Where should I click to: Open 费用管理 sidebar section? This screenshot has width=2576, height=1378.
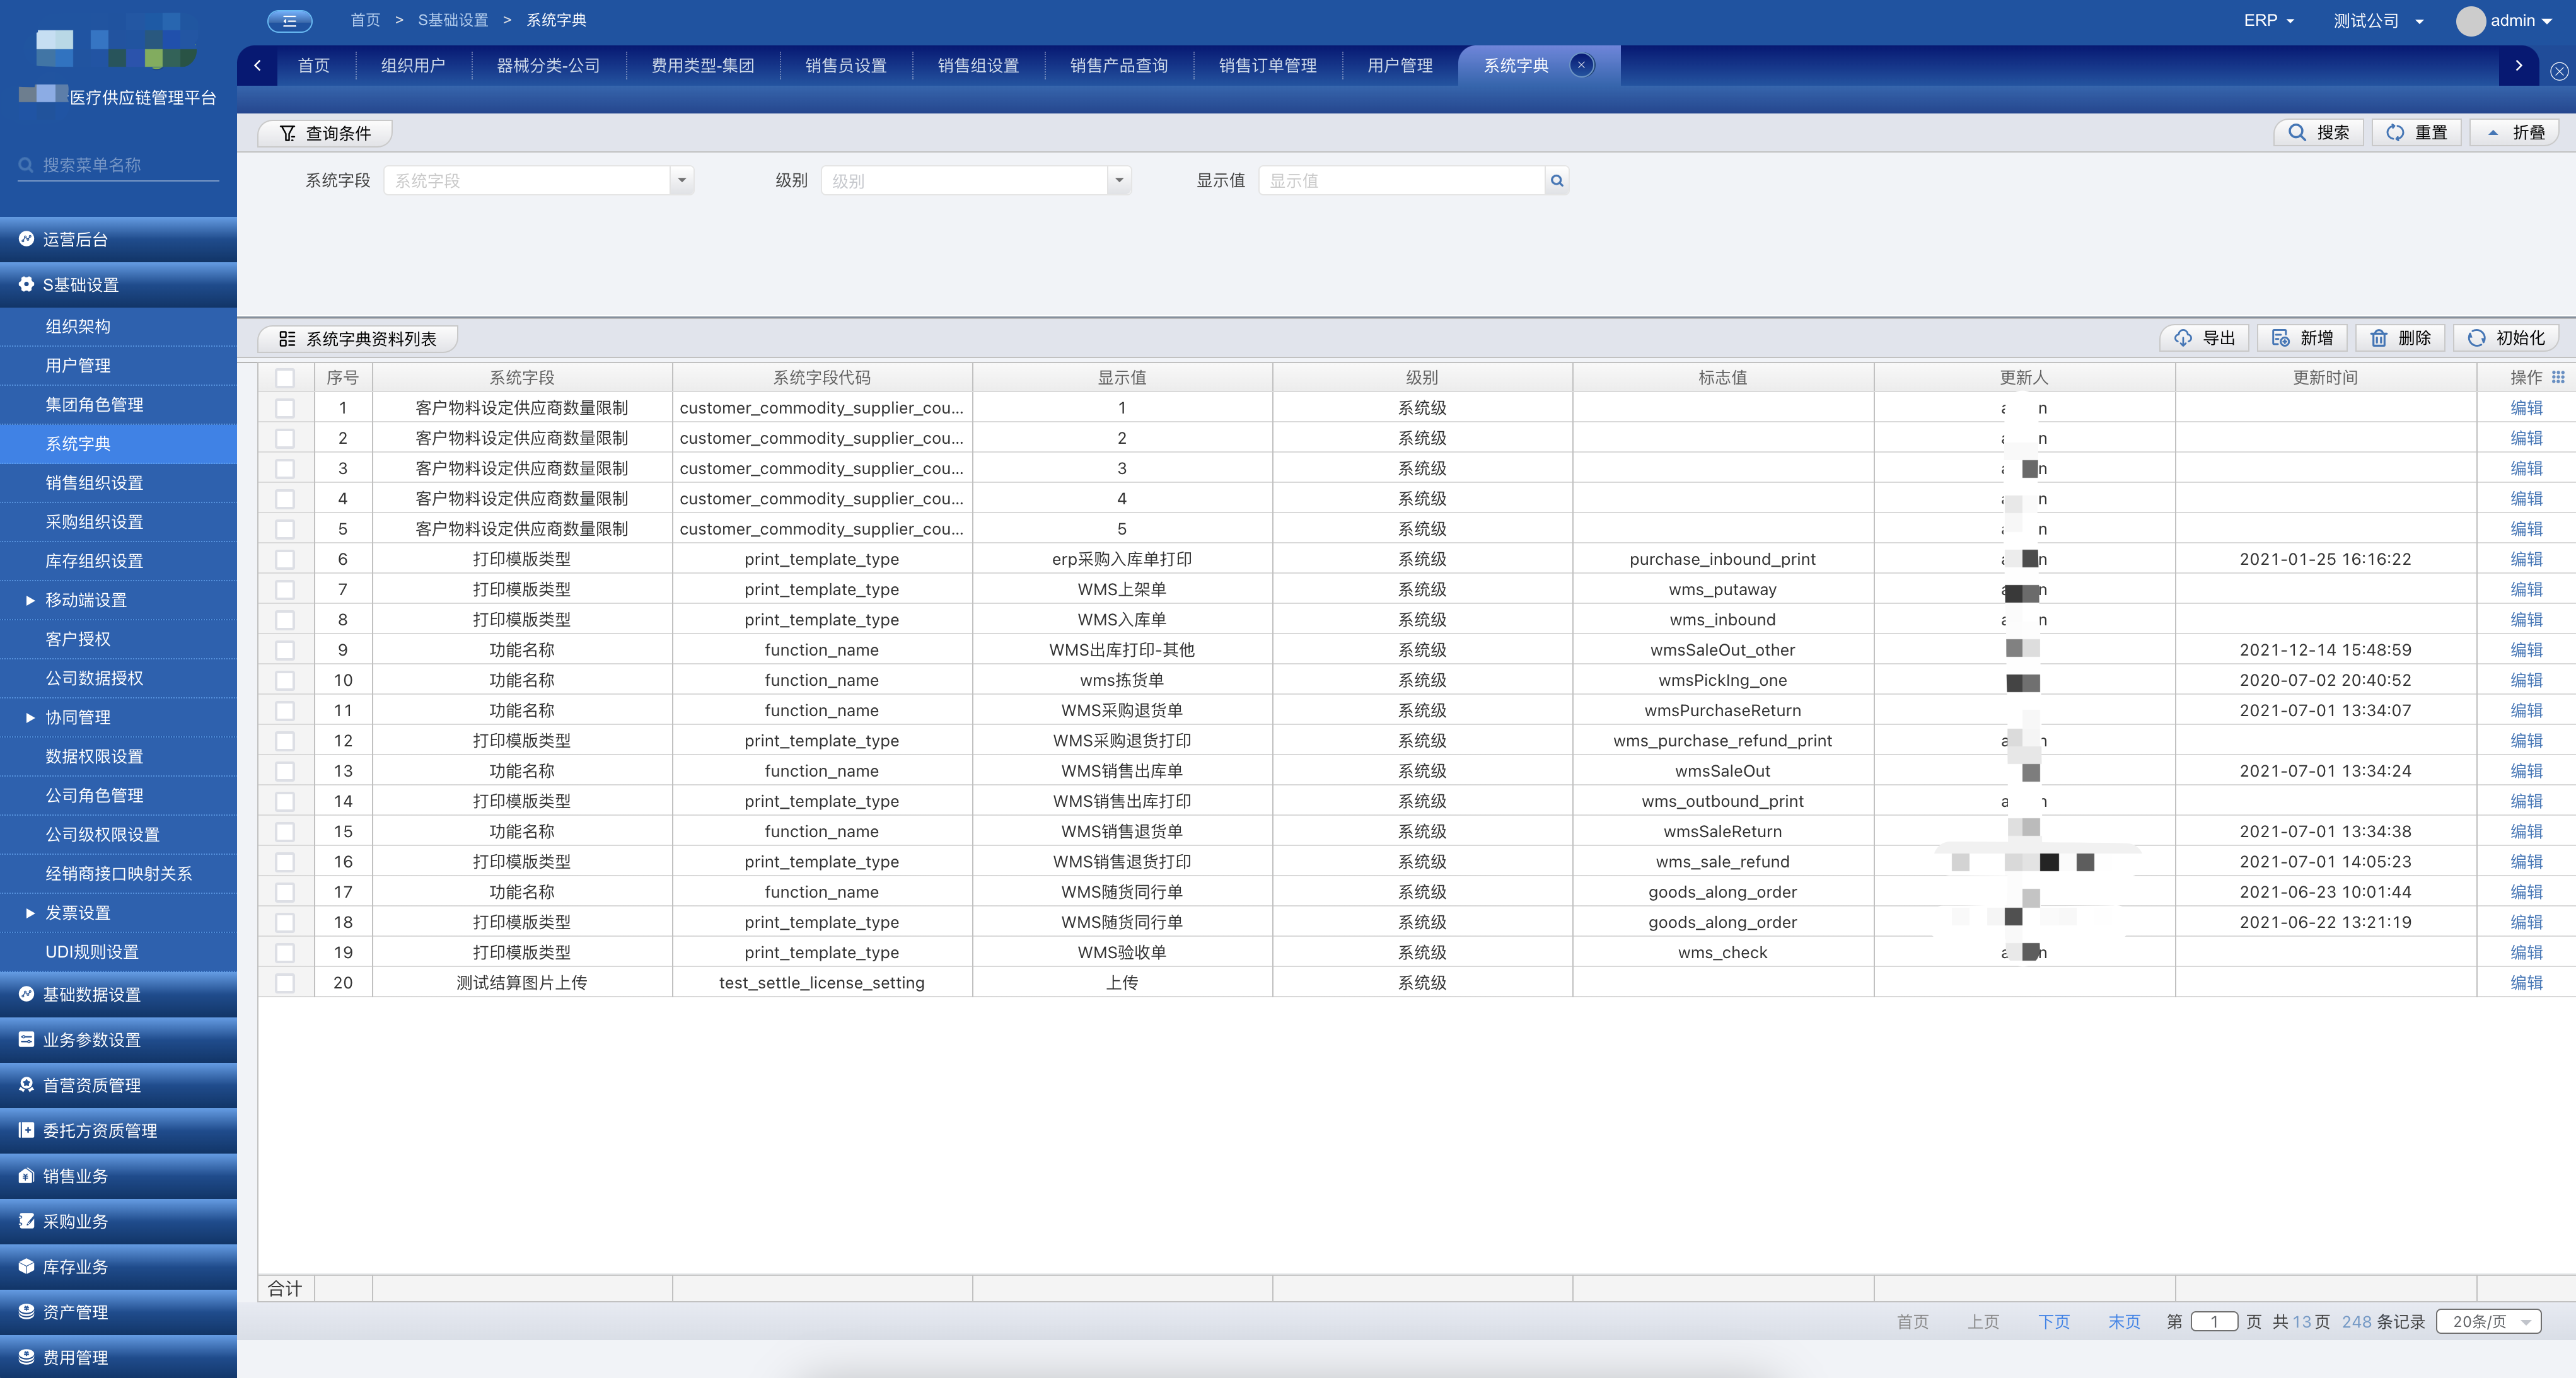pyautogui.click(x=118, y=1357)
